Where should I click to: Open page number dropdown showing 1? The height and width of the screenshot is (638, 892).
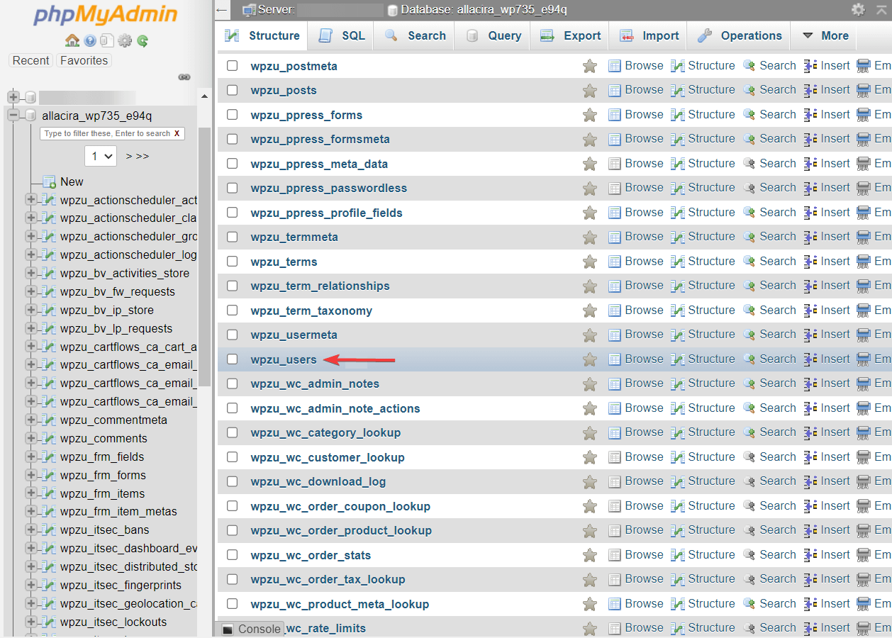point(101,156)
